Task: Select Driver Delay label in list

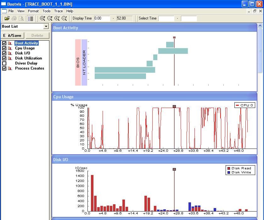Action: (x=26, y=63)
